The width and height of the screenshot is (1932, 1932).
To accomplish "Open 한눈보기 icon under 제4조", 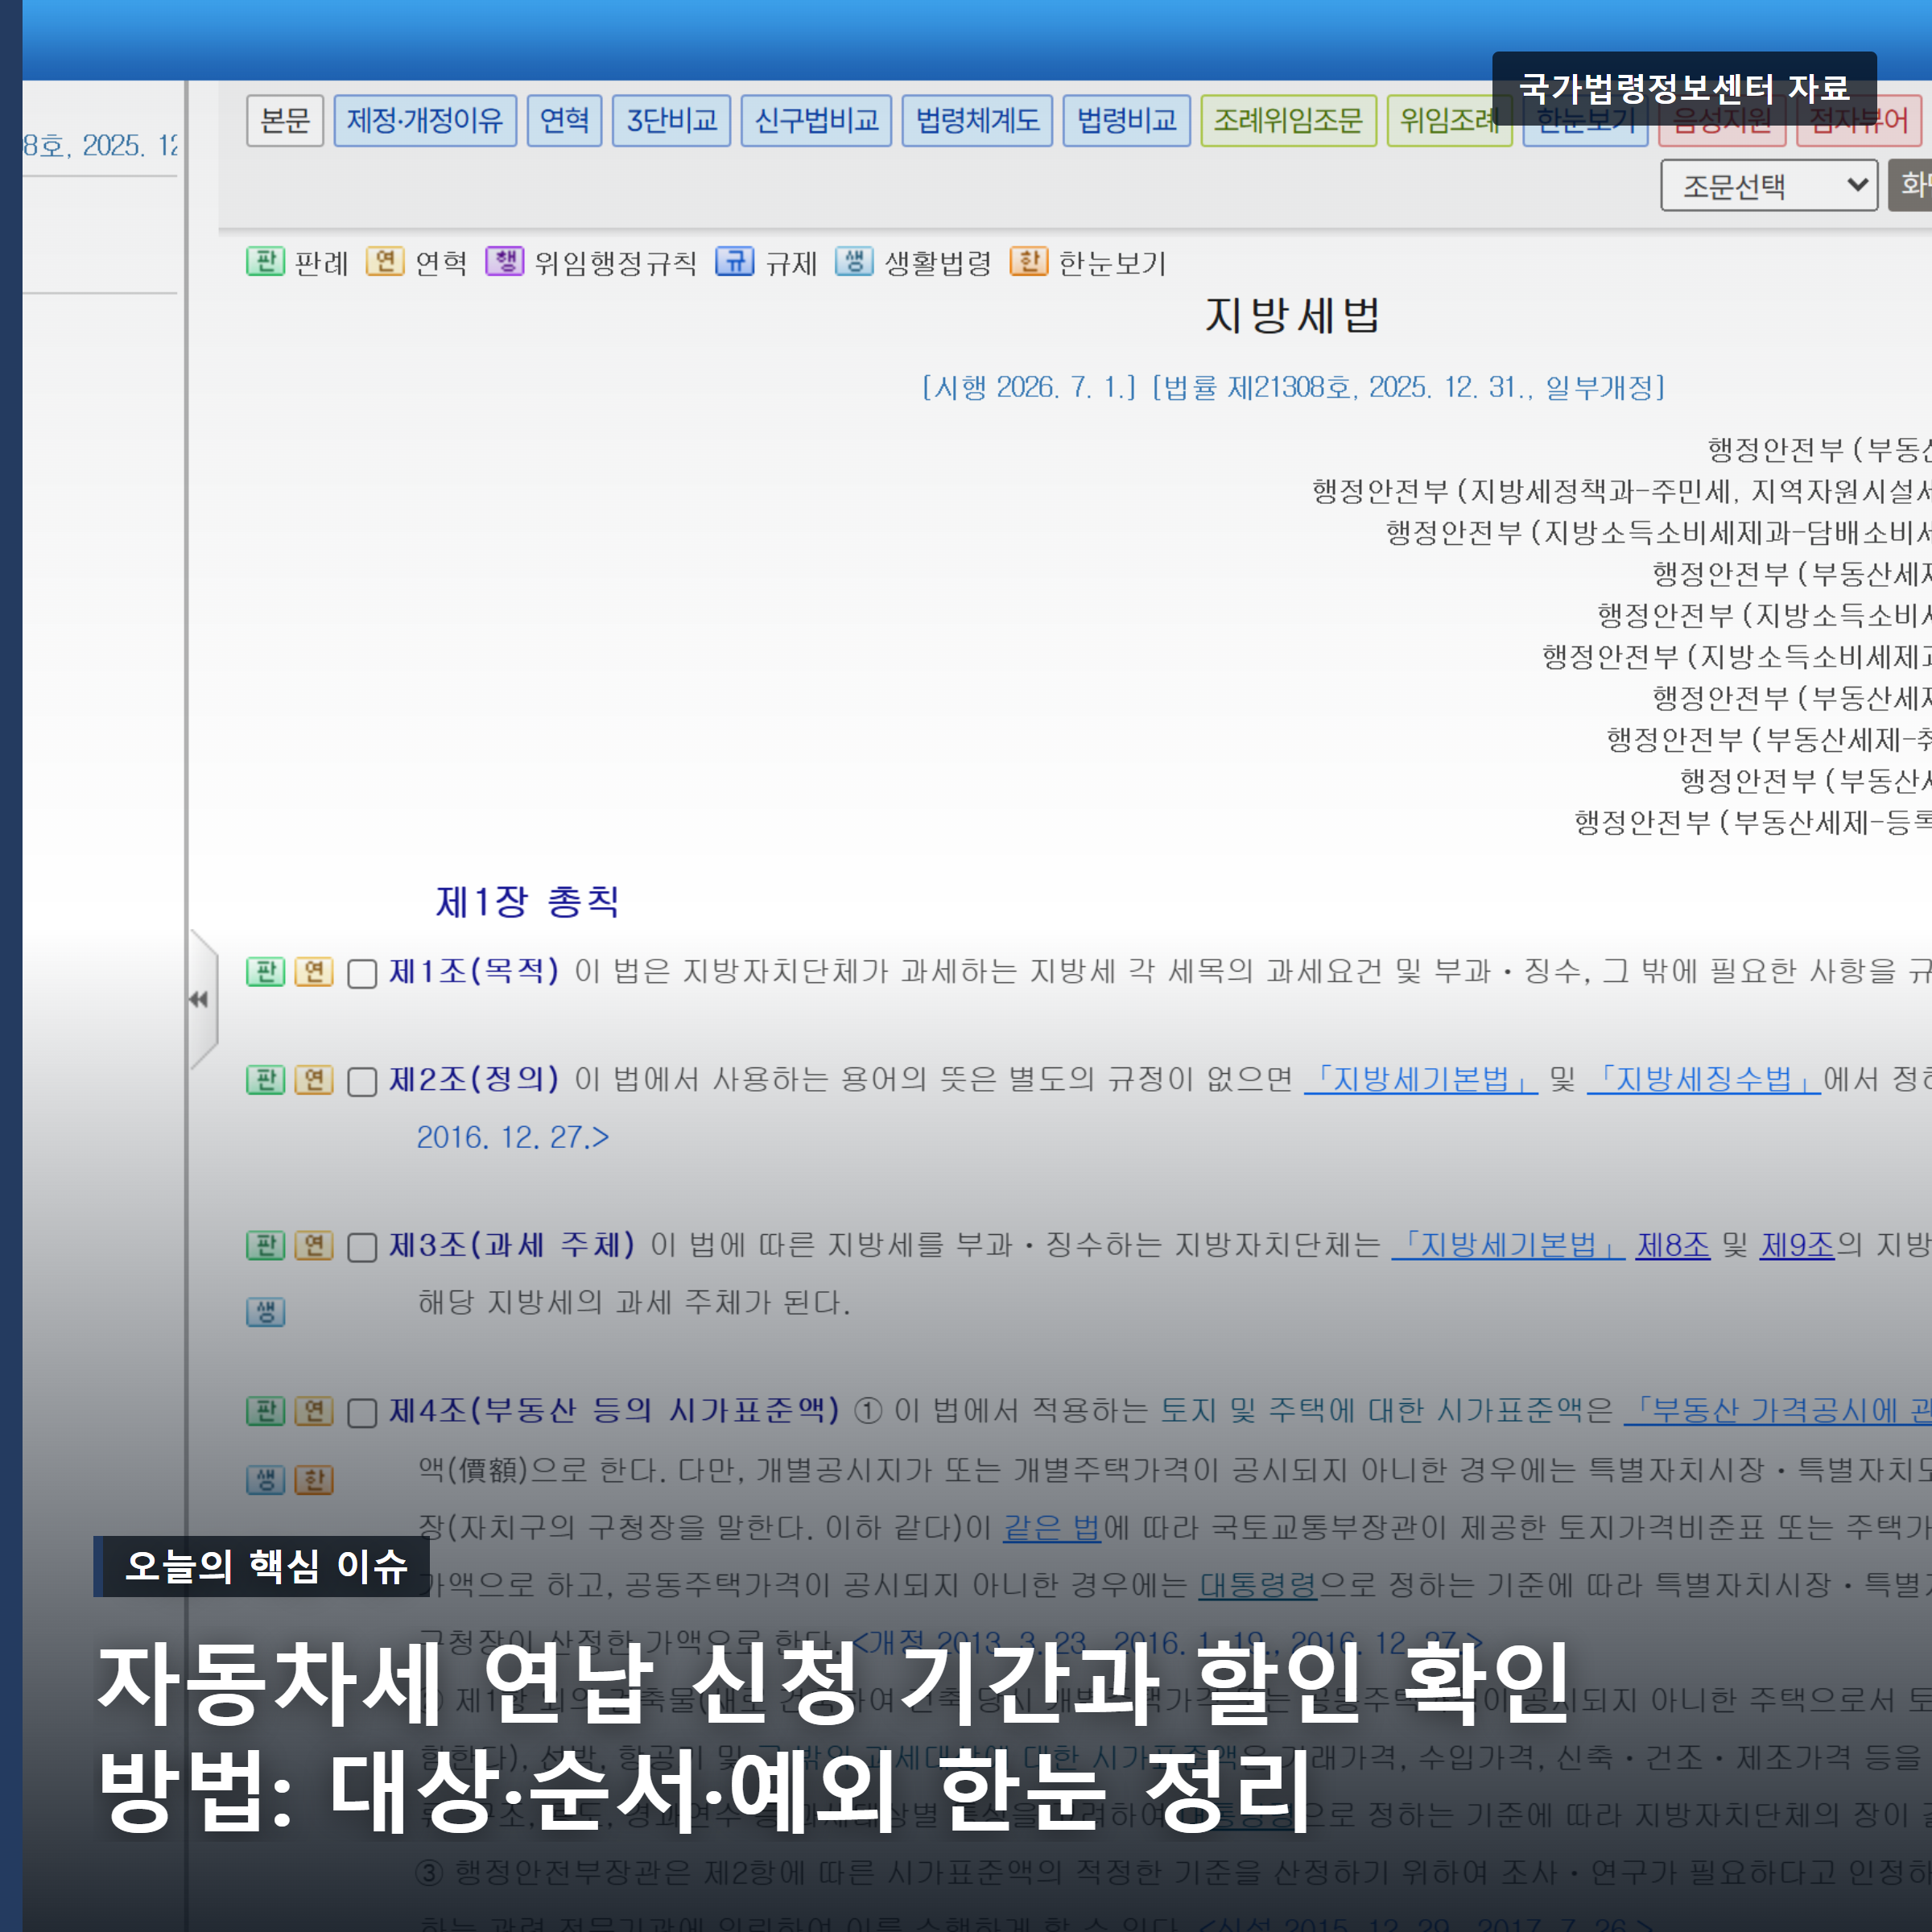I will tap(313, 1480).
